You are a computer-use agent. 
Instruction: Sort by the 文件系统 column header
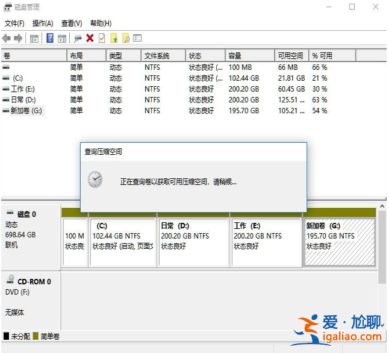[x=163, y=55]
